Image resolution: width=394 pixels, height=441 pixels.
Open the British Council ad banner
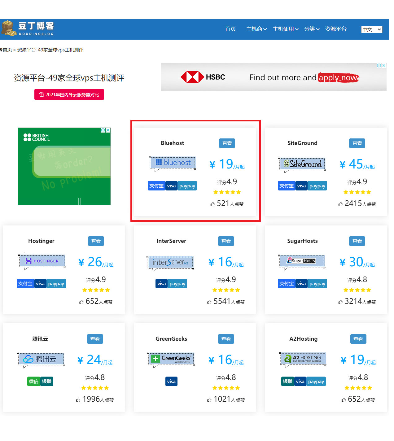click(x=64, y=166)
